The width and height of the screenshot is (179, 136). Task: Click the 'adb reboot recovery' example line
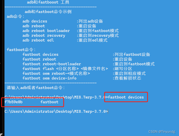(x=44, y=35)
